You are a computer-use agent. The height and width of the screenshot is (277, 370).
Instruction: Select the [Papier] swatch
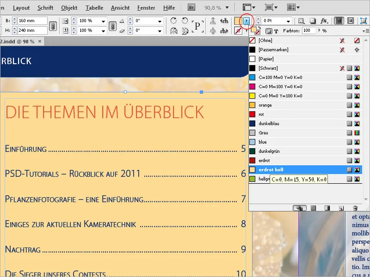pyautogui.click(x=305, y=59)
